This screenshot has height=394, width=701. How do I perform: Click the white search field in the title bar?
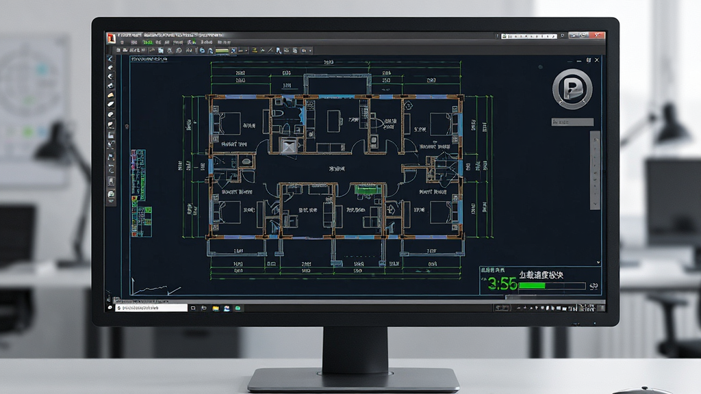click(x=530, y=36)
